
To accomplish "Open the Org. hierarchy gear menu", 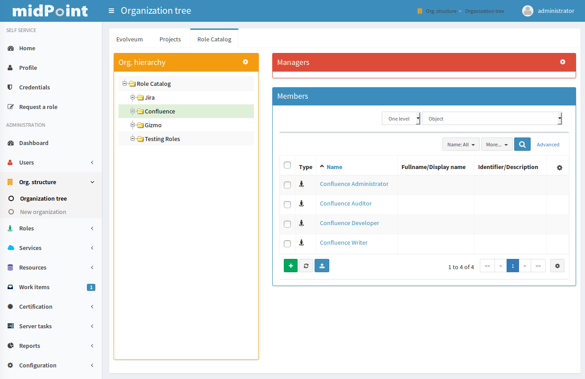I will tap(245, 62).
